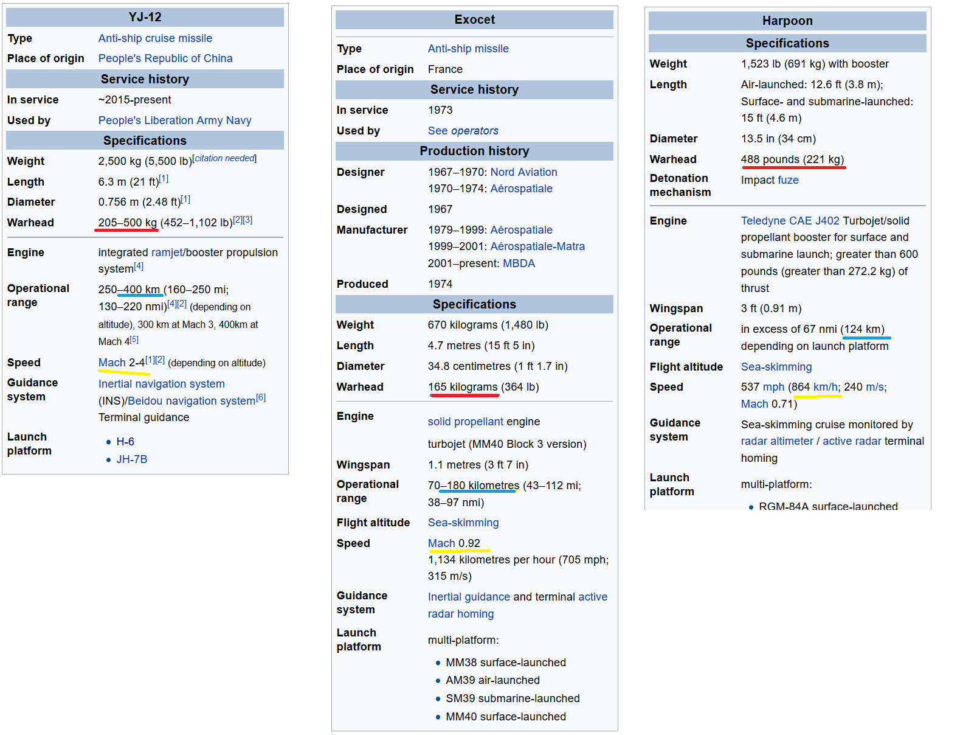Screen dimensions: 977x735
Task: Open Sea-skimming link in Harpoon flight altitude
Action: (x=776, y=367)
